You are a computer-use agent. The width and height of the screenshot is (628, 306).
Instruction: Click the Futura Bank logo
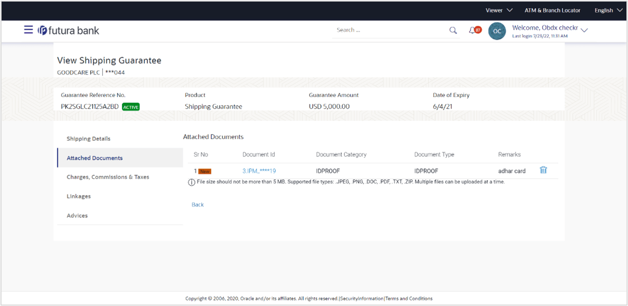(x=68, y=30)
